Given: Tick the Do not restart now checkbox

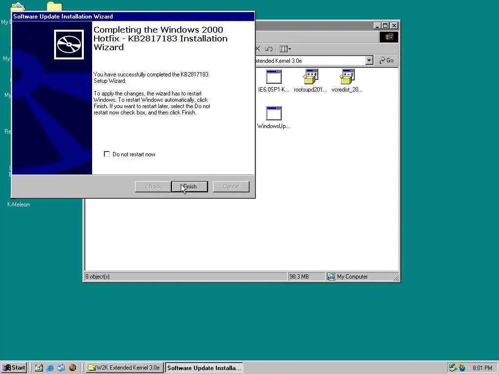Looking at the screenshot, I should (x=107, y=154).
